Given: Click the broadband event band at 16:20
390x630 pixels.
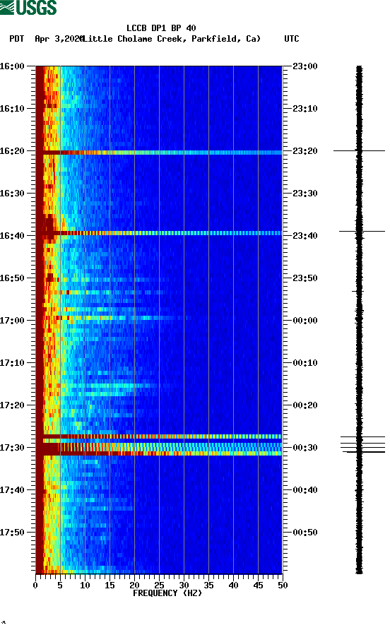Looking at the screenshot, I should coord(159,153).
